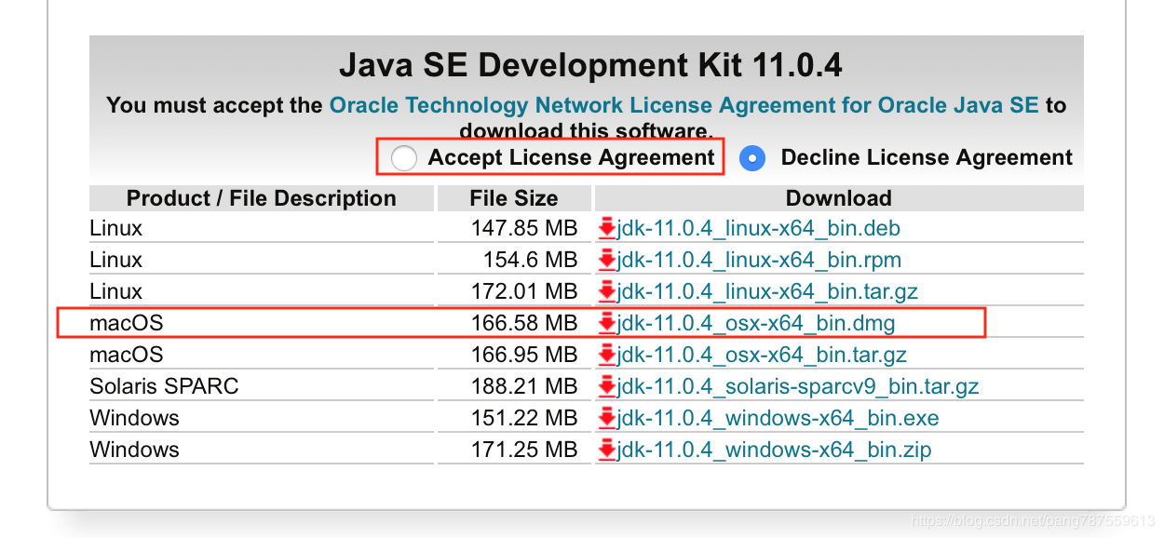Click download arrow icon for solaris-sparcv9 file
This screenshot has height=538, width=1164.
(x=607, y=386)
